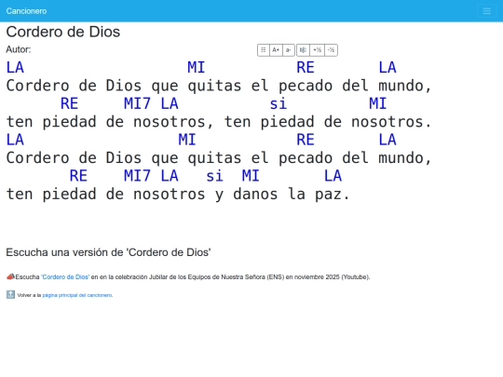Screen dimensions: 503x377
Task: Increase font size with A+ button
Action: tap(276, 50)
